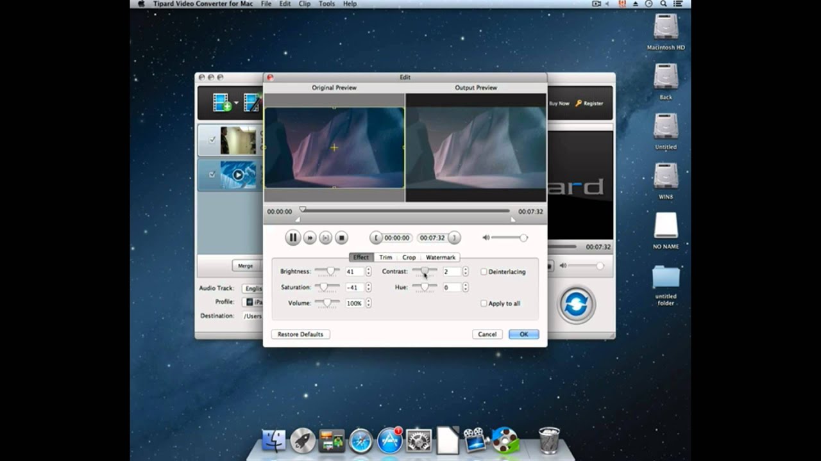Click the fast-forward button
This screenshot has width=821, height=461.
310,238
